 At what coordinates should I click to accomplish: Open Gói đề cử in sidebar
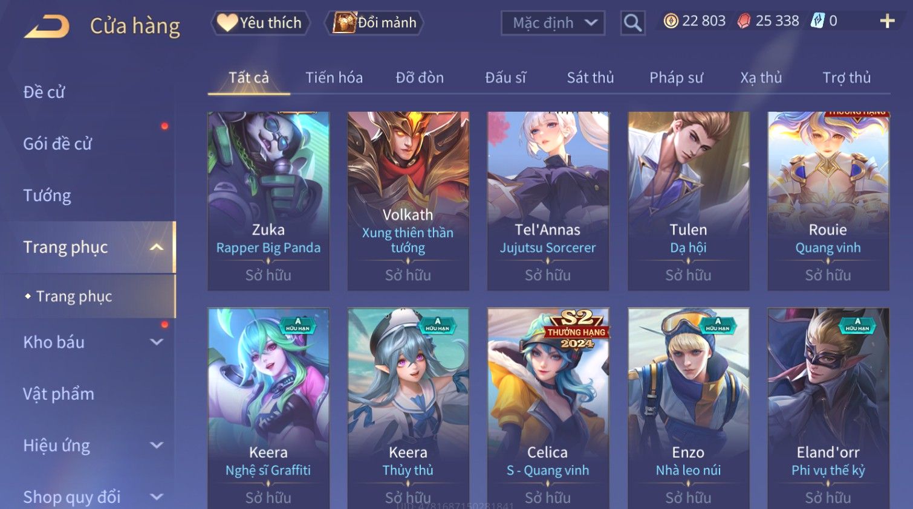tap(57, 144)
